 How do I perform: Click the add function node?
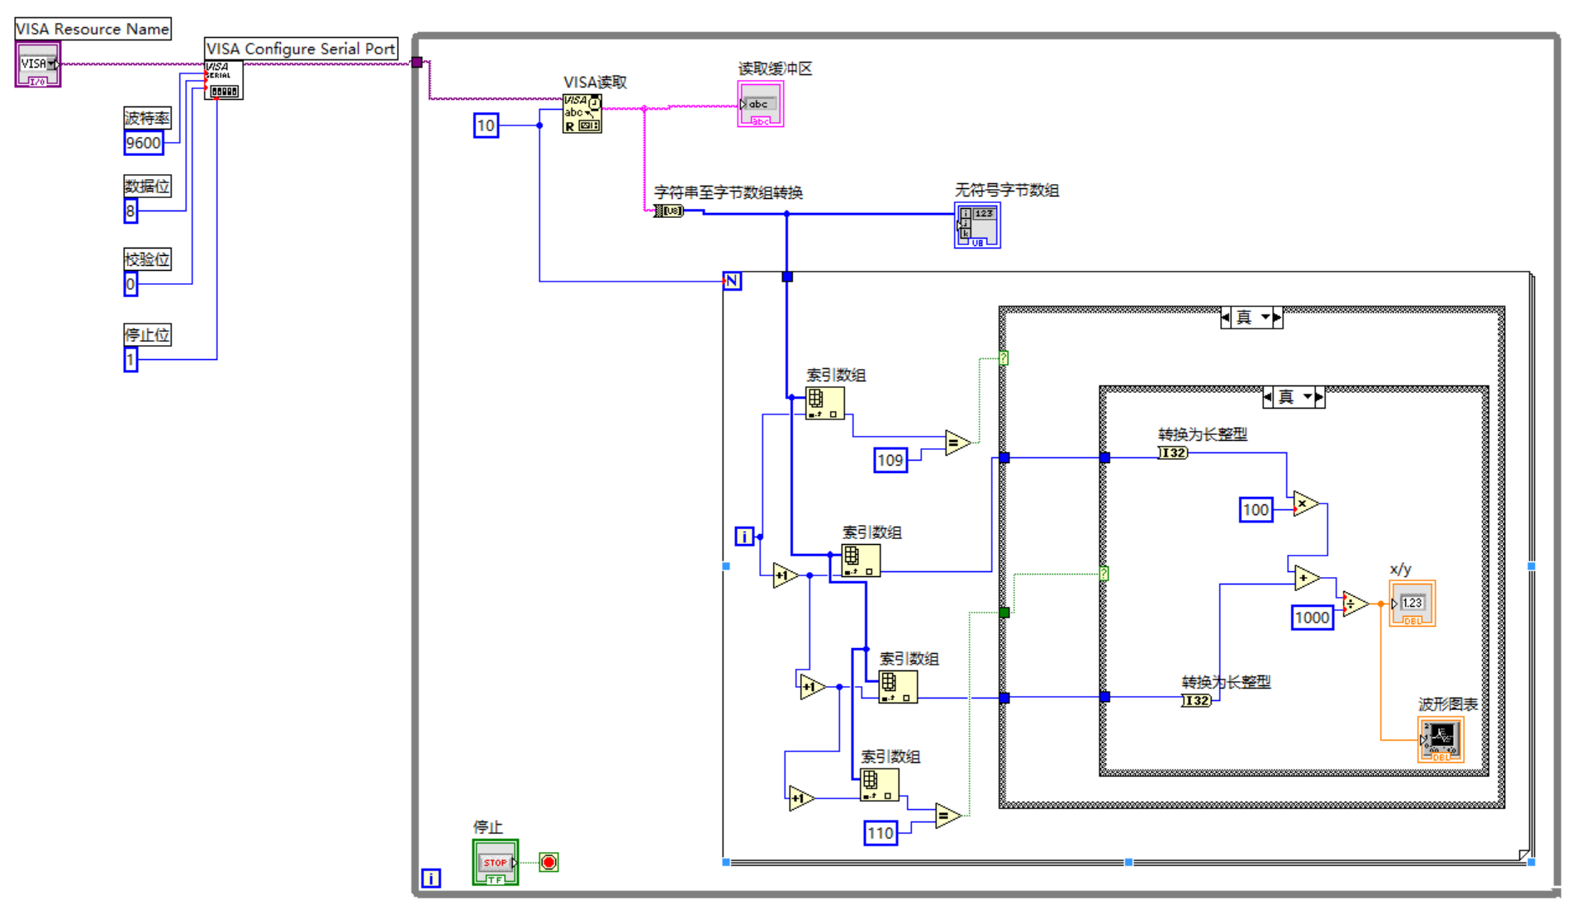pyautogui.click(x=1307, y=578)
